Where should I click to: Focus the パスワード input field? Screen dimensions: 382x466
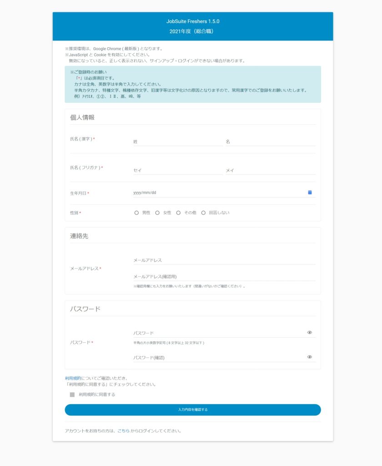[218, 333]
